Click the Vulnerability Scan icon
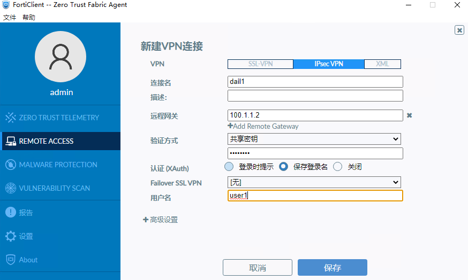This screenshot has height=280, width=468. (x=10, y=188)
